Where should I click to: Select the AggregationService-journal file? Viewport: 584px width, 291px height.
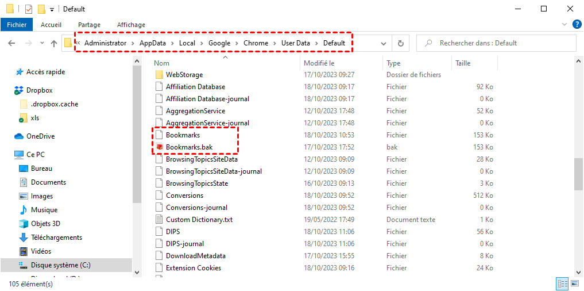pyautogui.click(x=207, y=123)
